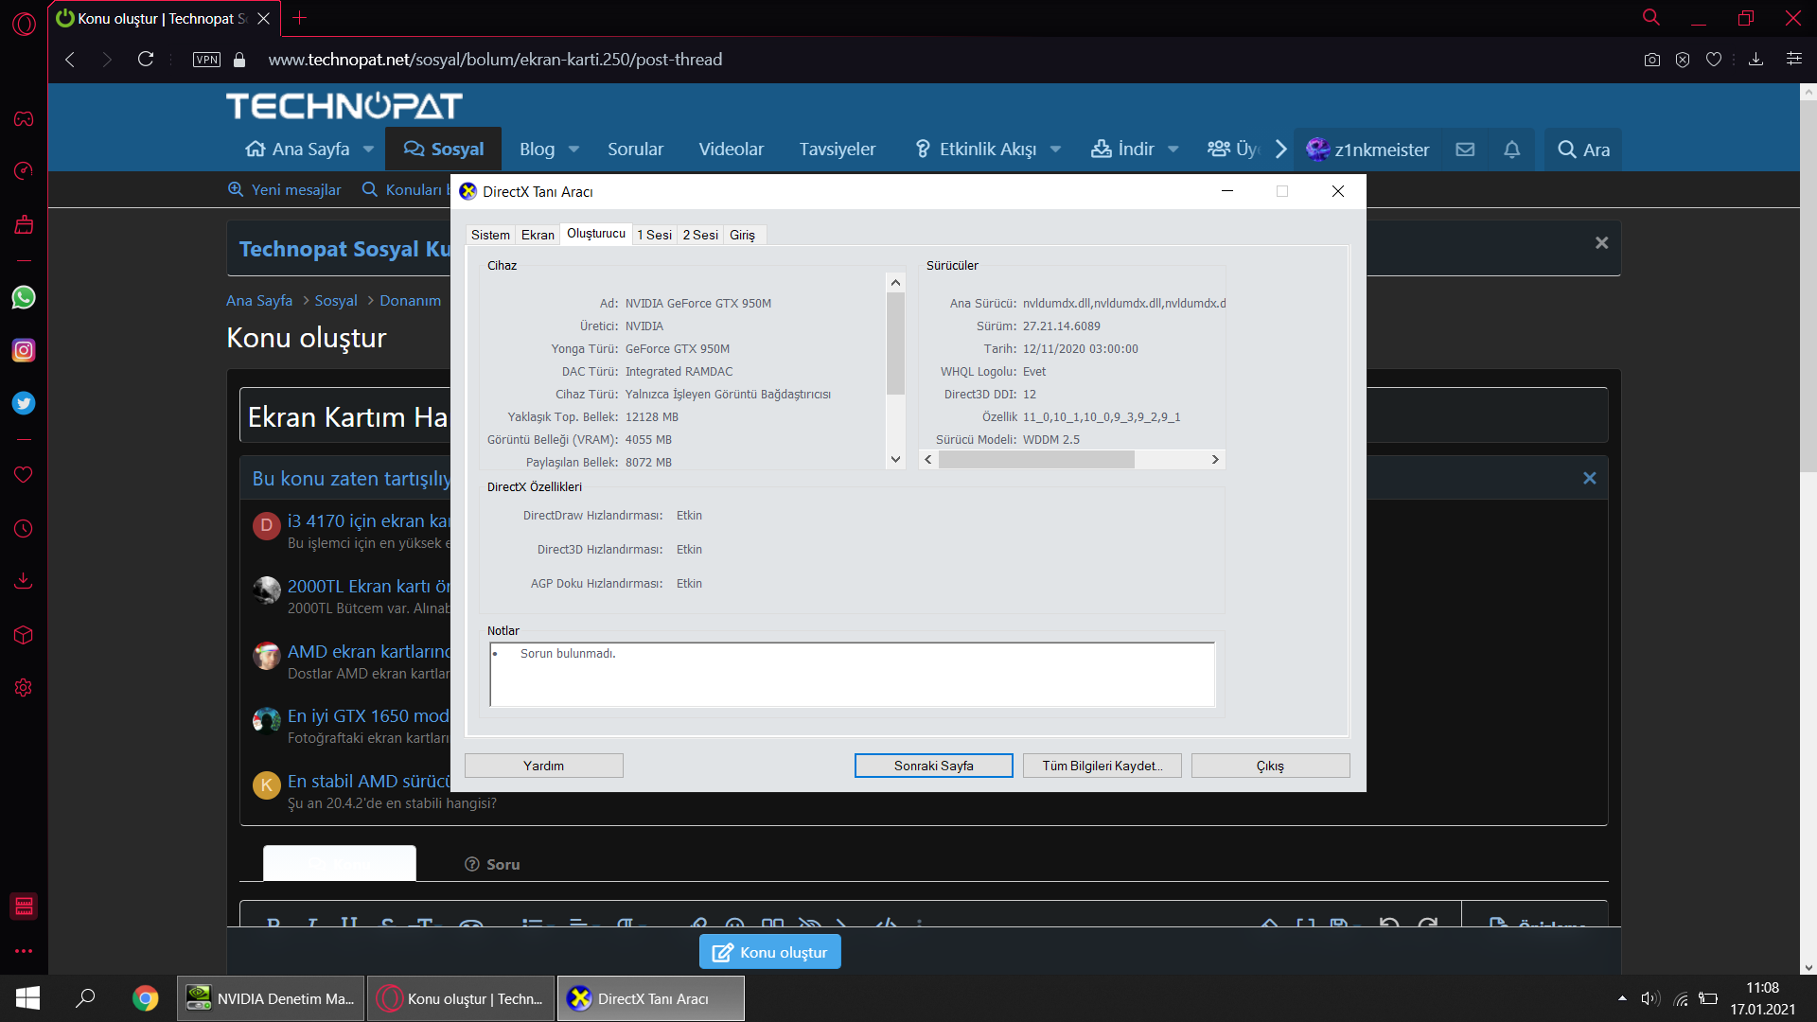Click the drivers horizontal scrollbar thumb
Screen dimensions: 1817x1022
pyautogui.click(x=1036, y=460)
